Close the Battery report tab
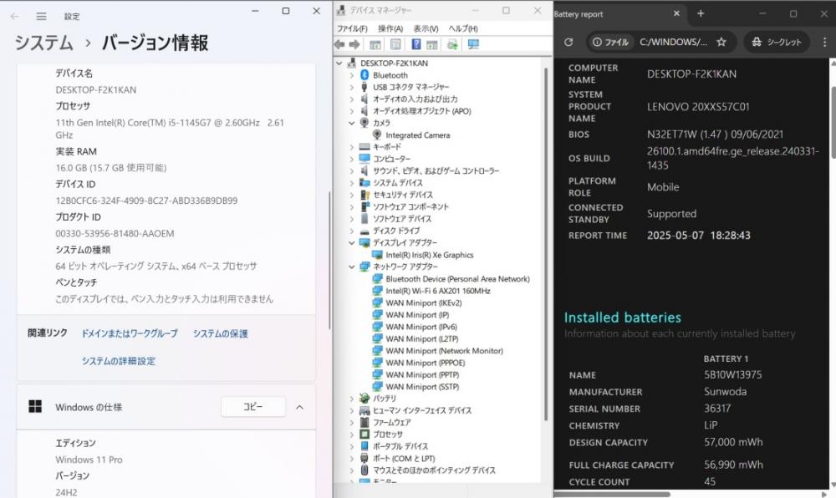The height and width of the screenshot is (498, 836). click(676, 14)
